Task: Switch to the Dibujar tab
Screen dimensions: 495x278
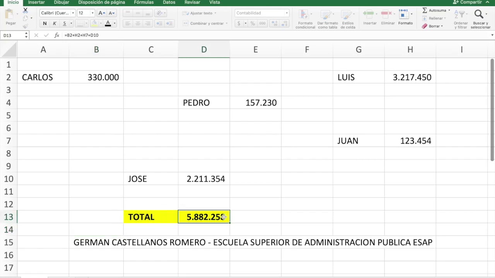Action: pyautogui.click(x=61, y=2)
